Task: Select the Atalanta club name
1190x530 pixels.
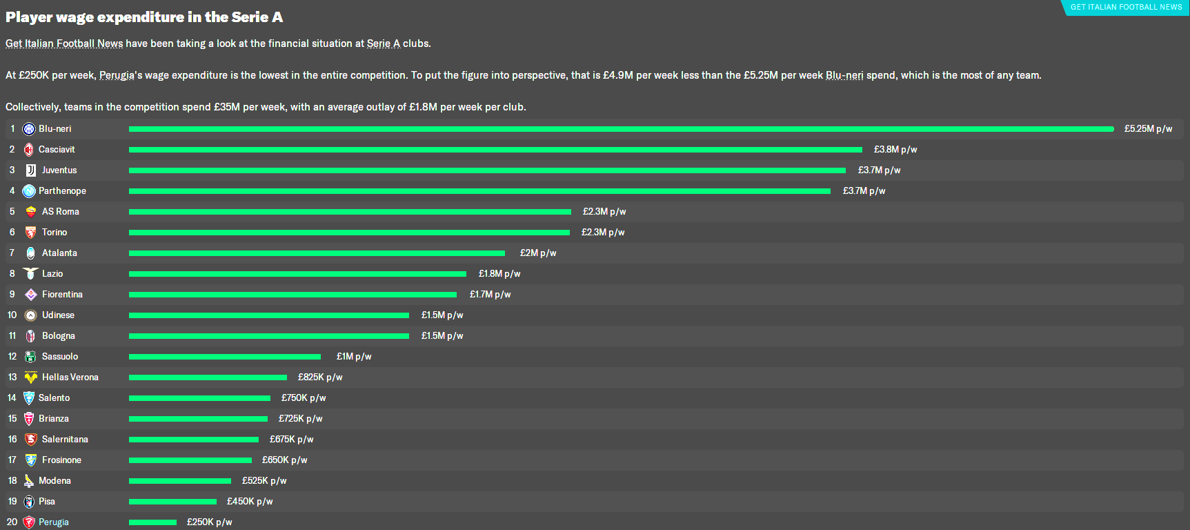Action: coord(59,253)
